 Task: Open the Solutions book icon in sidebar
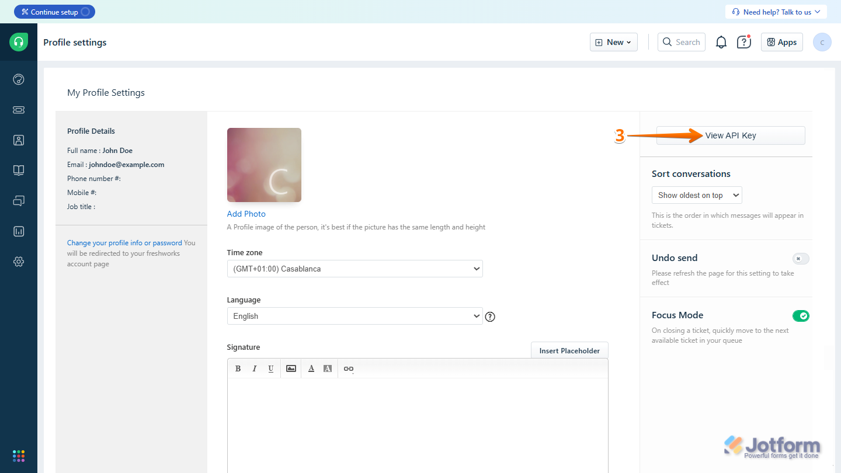[x=19, y=171]
